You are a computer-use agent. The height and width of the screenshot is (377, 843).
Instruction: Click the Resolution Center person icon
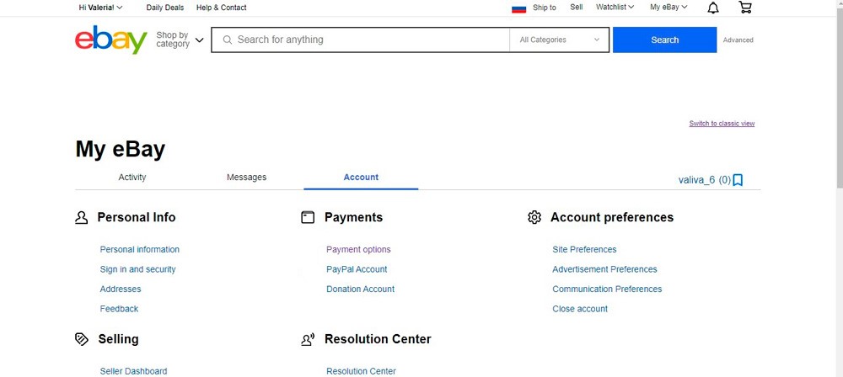308,339
